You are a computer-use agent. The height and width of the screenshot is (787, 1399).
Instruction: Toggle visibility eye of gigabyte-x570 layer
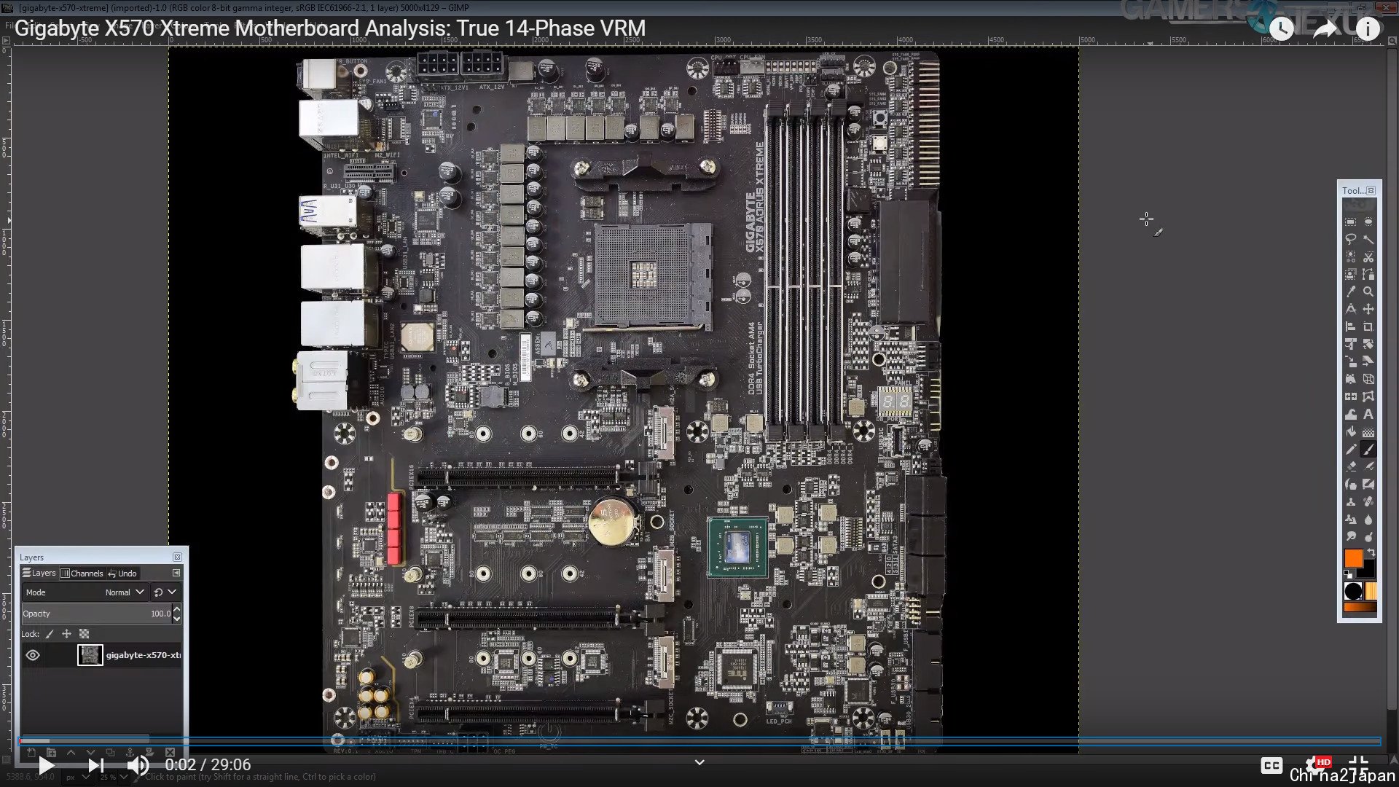(33, 655)
